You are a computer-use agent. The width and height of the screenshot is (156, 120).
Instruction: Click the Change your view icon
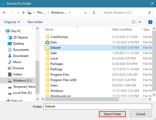click(134, 22)
